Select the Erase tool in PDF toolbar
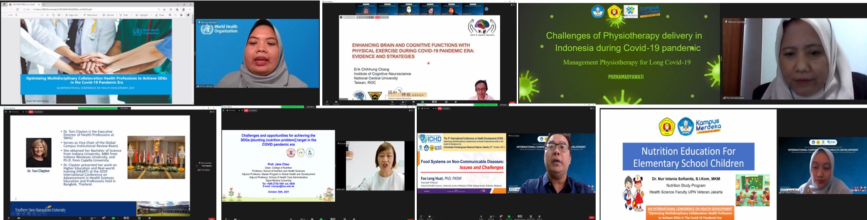 tap(160, 15)
